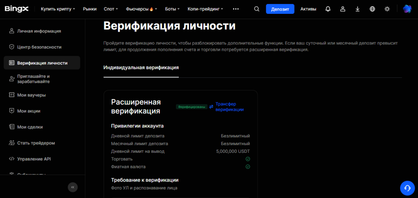418x198 pixels.
Task: Click the Мои акции badge icon
Action: tap(11, 111)
